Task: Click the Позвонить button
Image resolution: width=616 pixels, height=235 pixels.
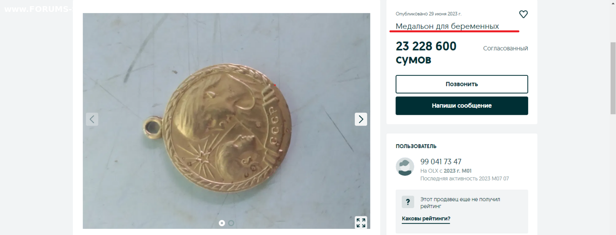Action: [x=462, y=84]
